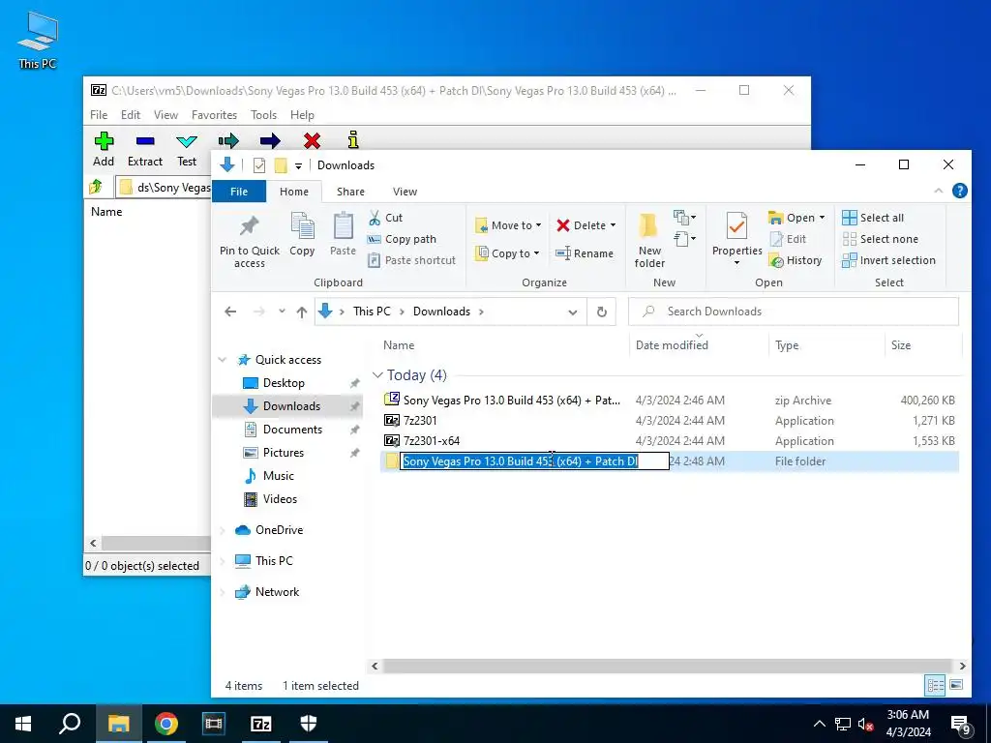Pin to Quick access in Explorer ribbon
The image size is (991, 743).
[250, 241]
